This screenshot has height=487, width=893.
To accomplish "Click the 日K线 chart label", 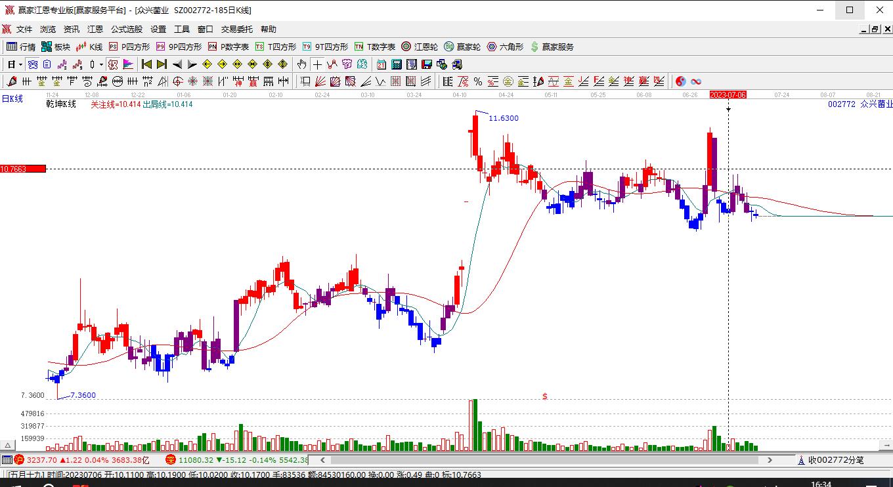I will [x=12, y=98].
